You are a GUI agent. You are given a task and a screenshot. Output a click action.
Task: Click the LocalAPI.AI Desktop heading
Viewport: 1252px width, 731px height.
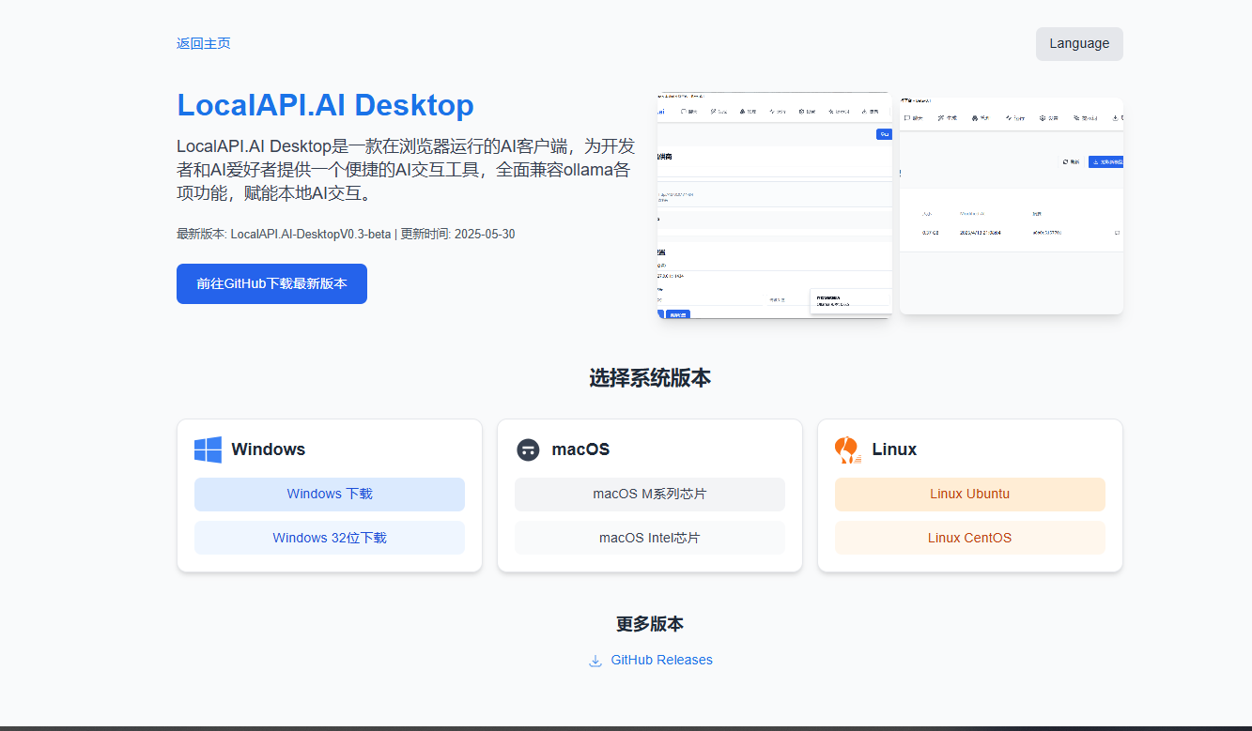click(325, 104)
